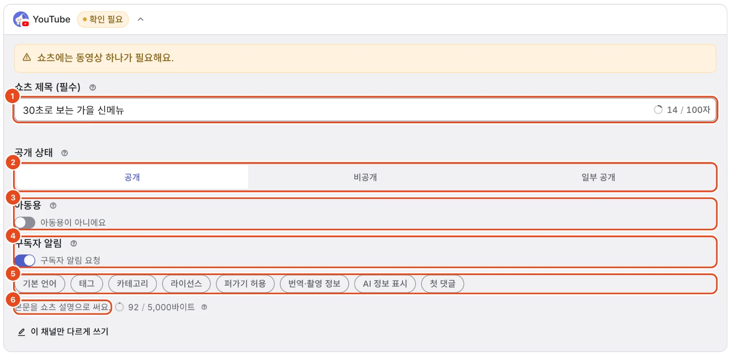This screenshot has width=732, height=353.
Task: Disable the 구독자 알림 요청 switch
Action: (x=25, y=260)
